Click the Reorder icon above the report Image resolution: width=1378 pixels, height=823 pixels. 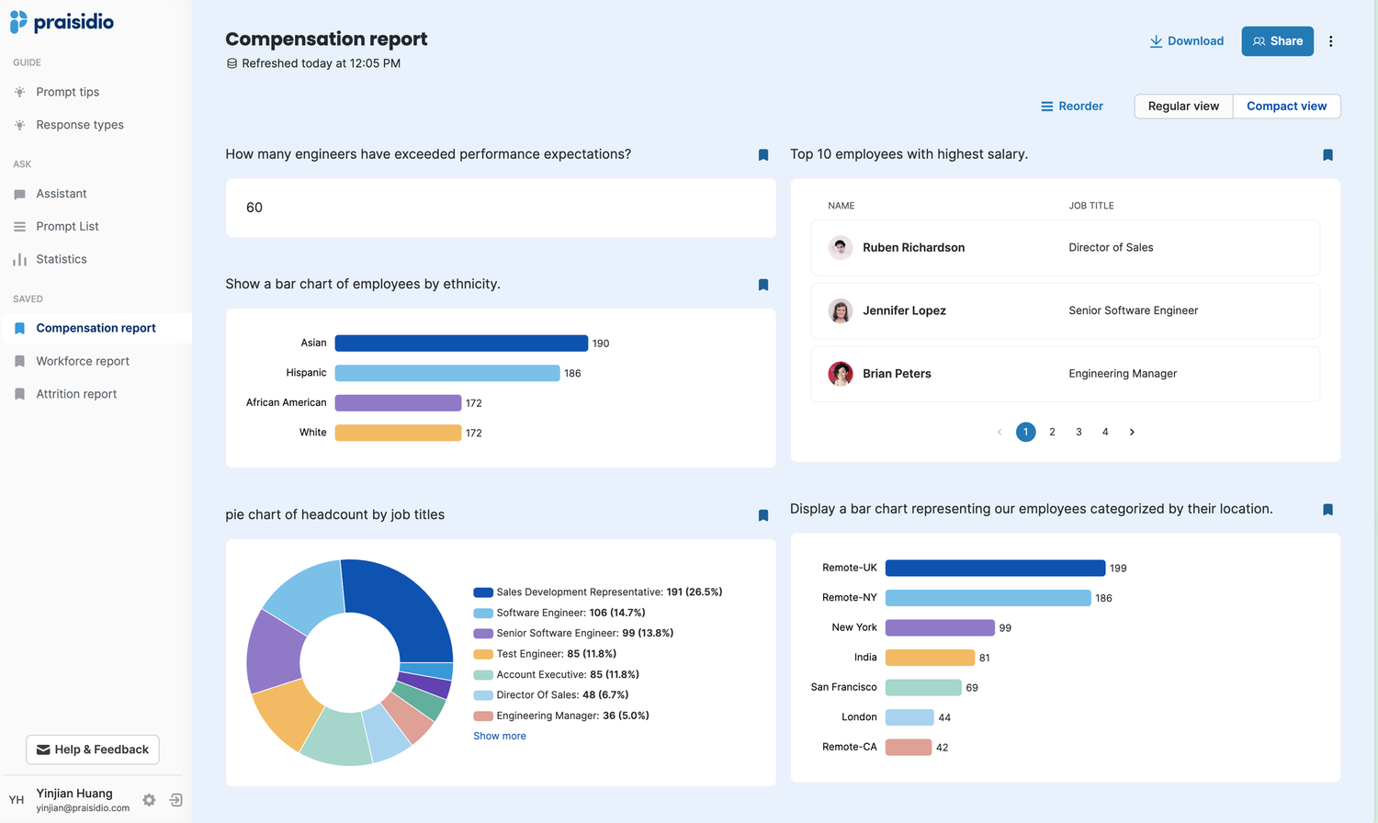(x=1046, y=106)
